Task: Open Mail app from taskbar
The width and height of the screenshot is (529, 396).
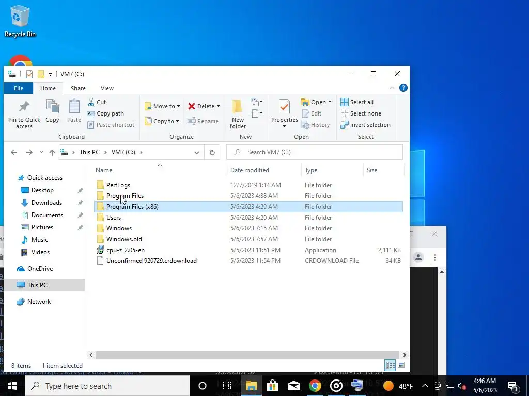Action: click(294, 386)
